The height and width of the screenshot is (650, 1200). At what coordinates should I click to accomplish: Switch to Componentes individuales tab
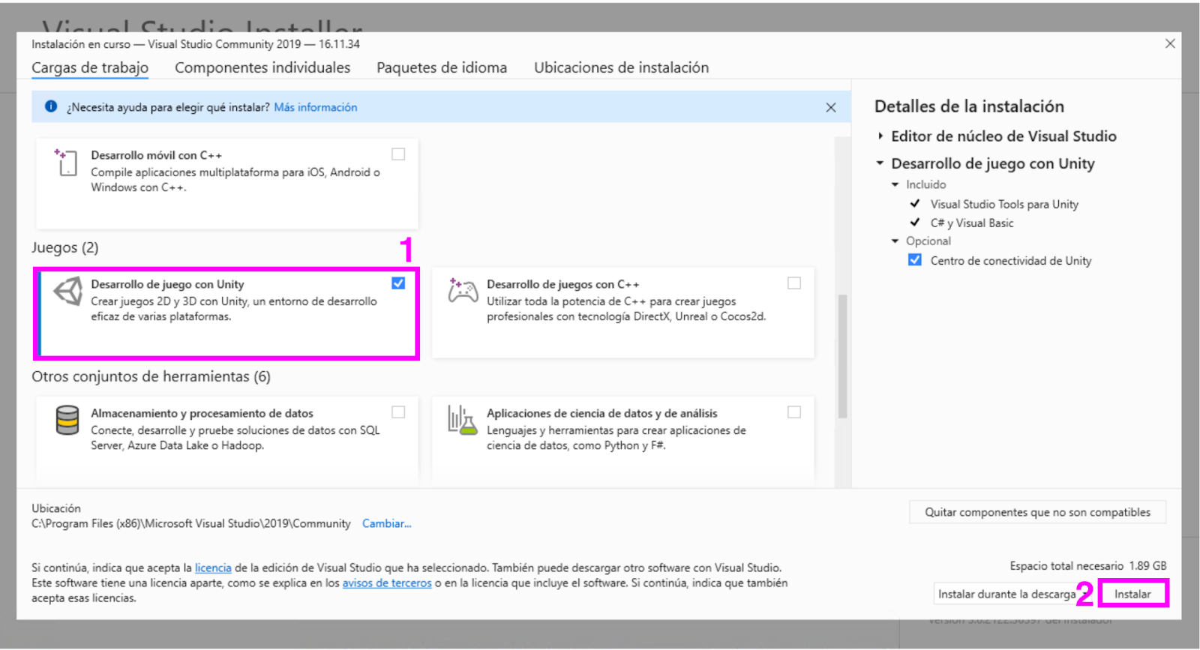tap(262, 67)
